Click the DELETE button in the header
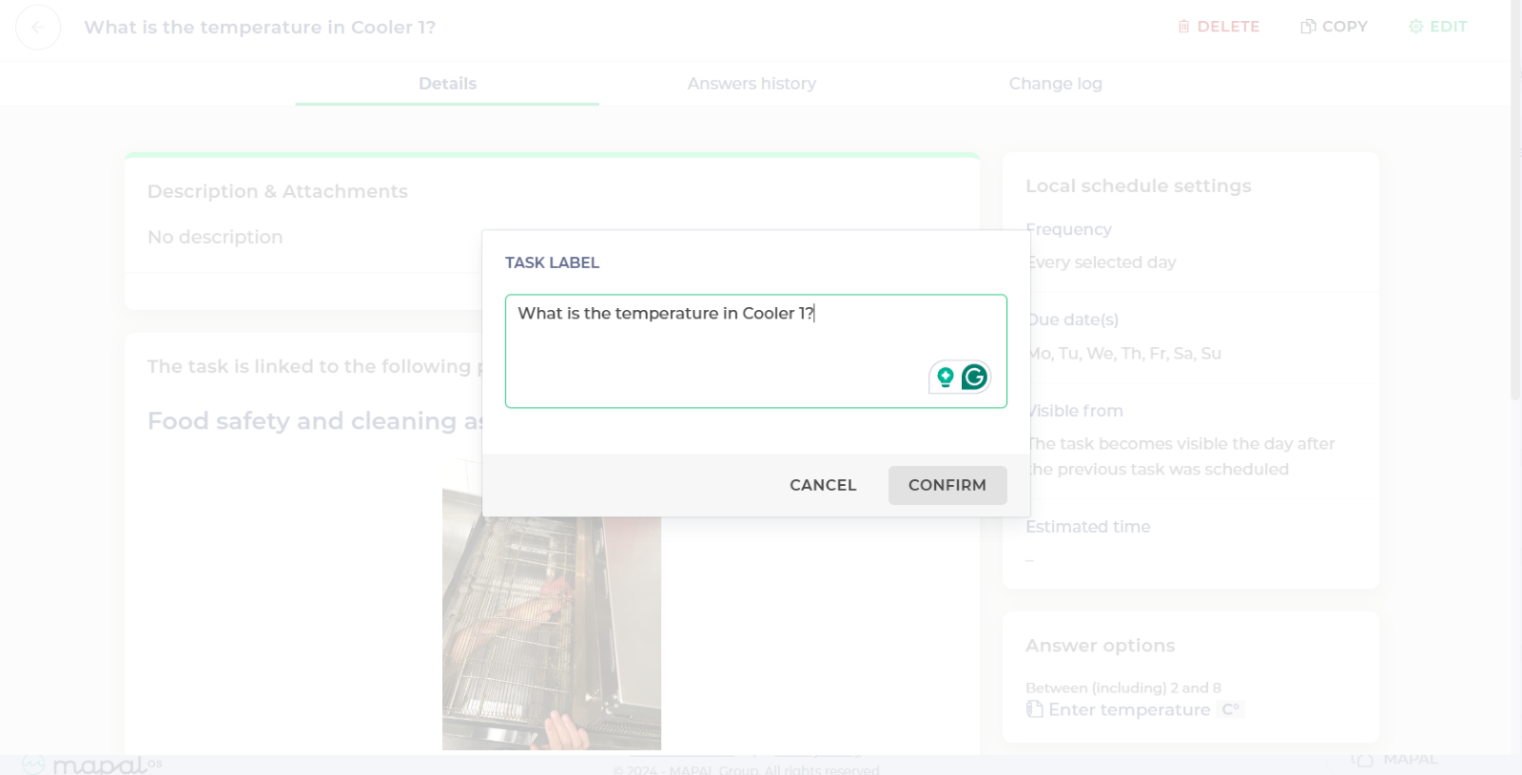This screenshot has height=775, width=1522. tap(1219, 27)
